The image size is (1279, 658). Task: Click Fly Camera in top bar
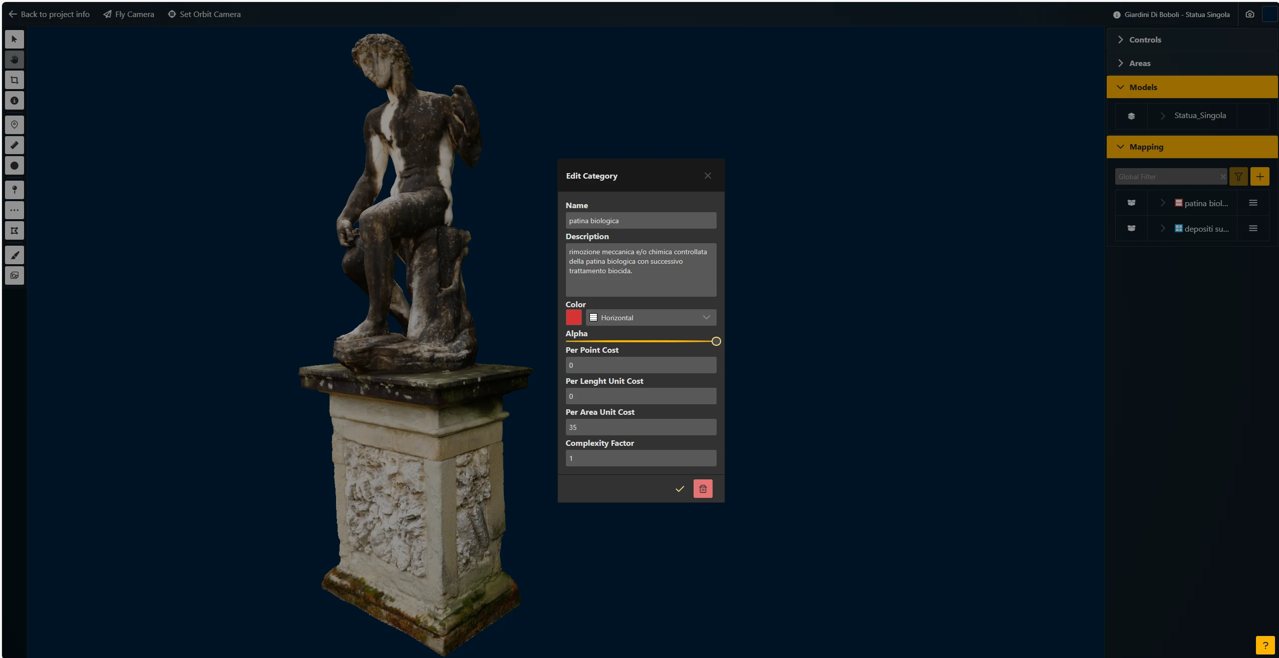pos(129,15)
